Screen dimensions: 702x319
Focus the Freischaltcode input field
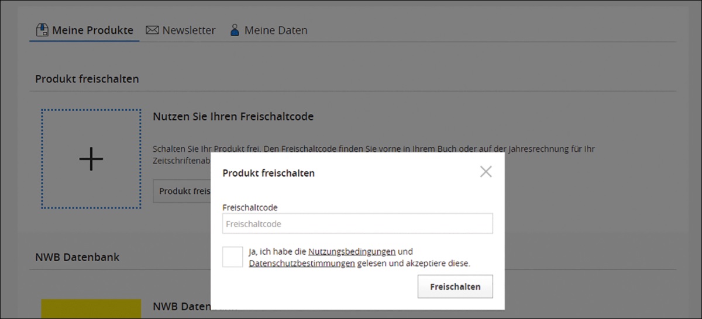coord(357,224)
